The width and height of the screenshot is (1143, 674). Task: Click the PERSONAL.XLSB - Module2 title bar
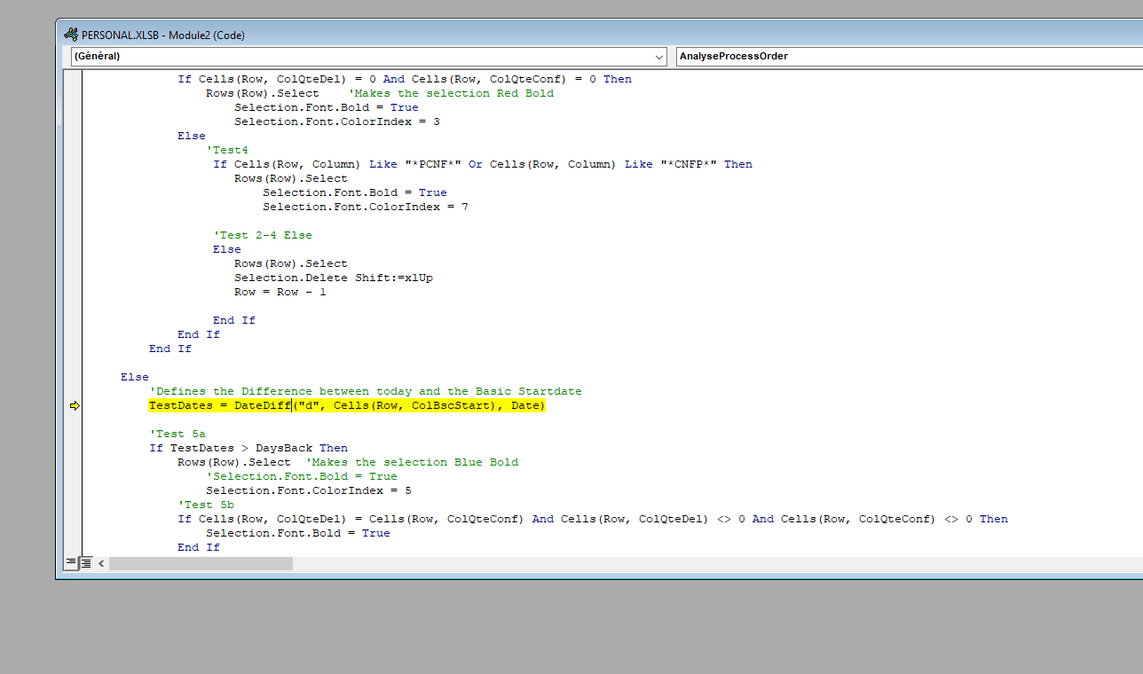tap(532, 35)
